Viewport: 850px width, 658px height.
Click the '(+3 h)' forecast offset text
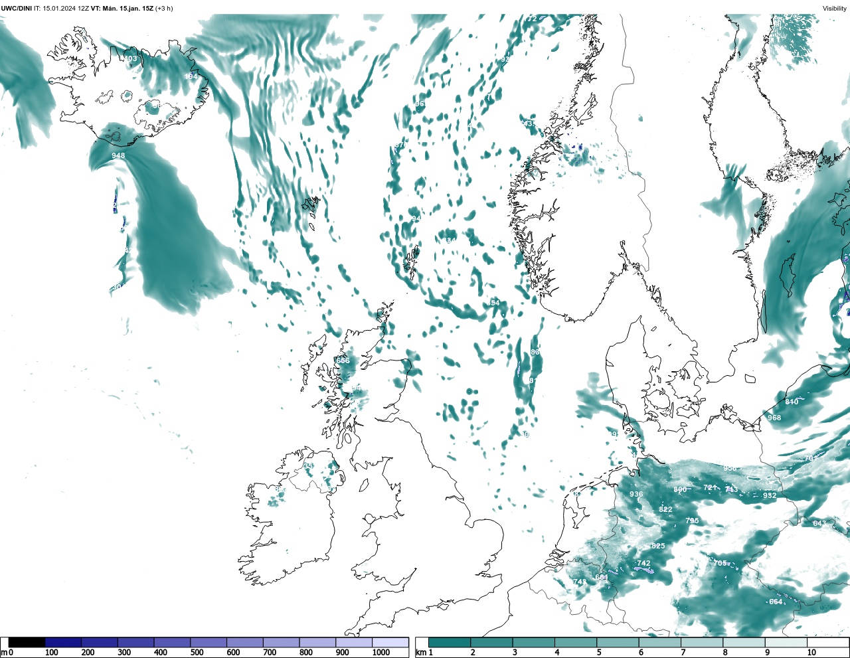[164, 9]
